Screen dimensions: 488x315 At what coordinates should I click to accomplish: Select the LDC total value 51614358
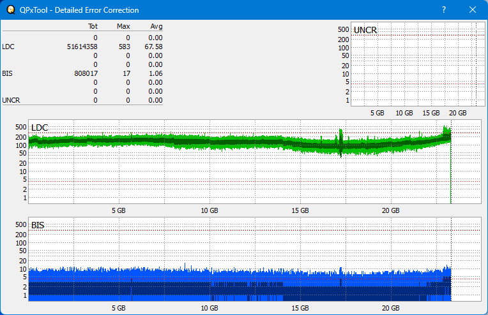coord(82,47)
